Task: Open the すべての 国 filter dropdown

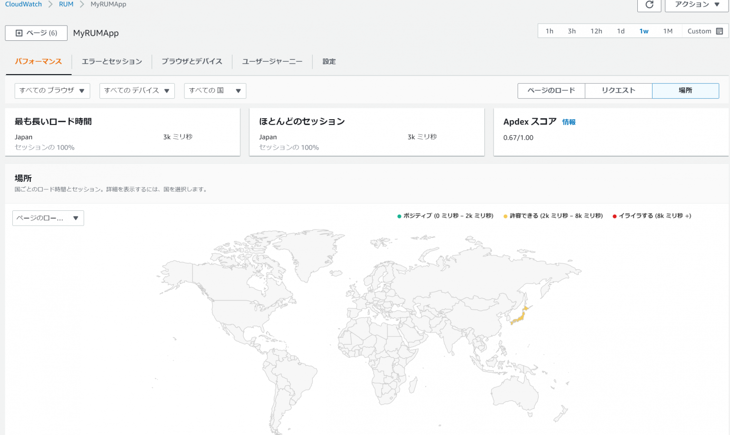Action: 215,91
